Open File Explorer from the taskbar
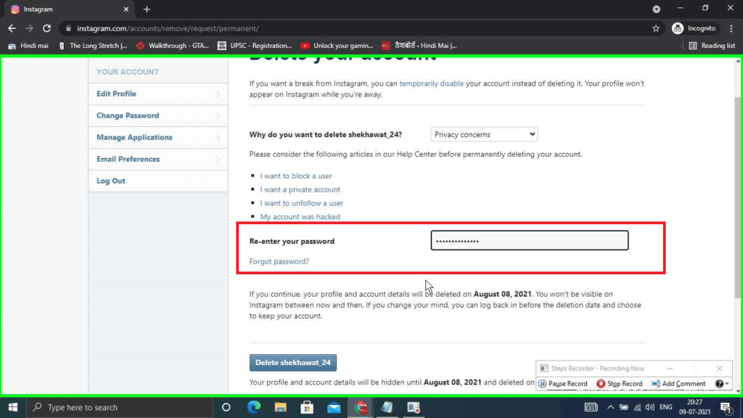Viewport: 743px width, 418px height. click(x=281, y=407)
